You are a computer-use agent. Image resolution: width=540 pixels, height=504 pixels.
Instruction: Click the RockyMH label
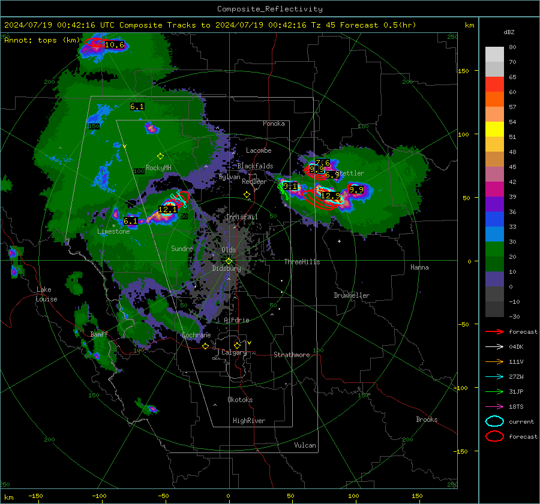(158, 168)
